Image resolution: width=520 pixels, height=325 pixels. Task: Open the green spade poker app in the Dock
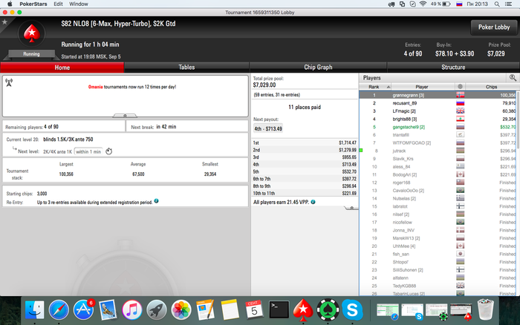tap(328, 310)
